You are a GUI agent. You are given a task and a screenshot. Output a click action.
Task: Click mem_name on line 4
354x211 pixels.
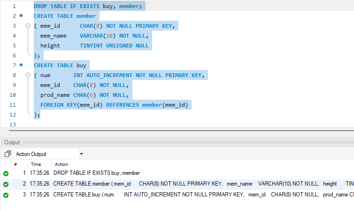click(x=54, y=36)
